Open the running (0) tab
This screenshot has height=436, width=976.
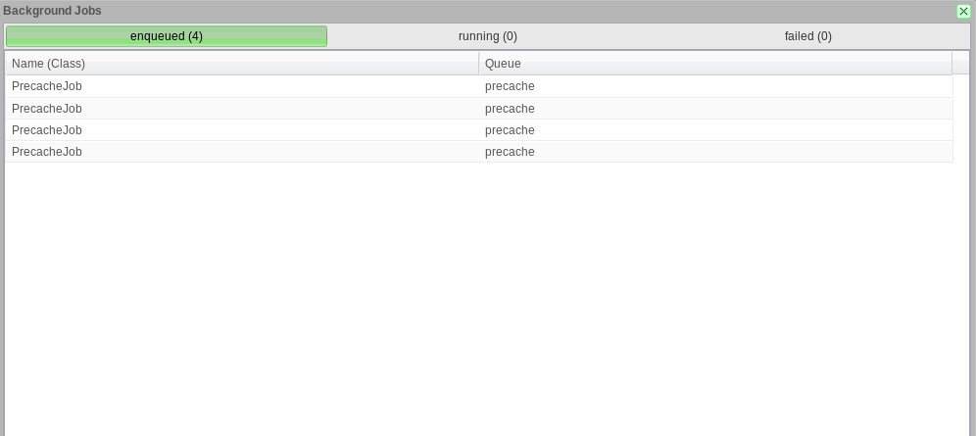[x=487, y=36]
